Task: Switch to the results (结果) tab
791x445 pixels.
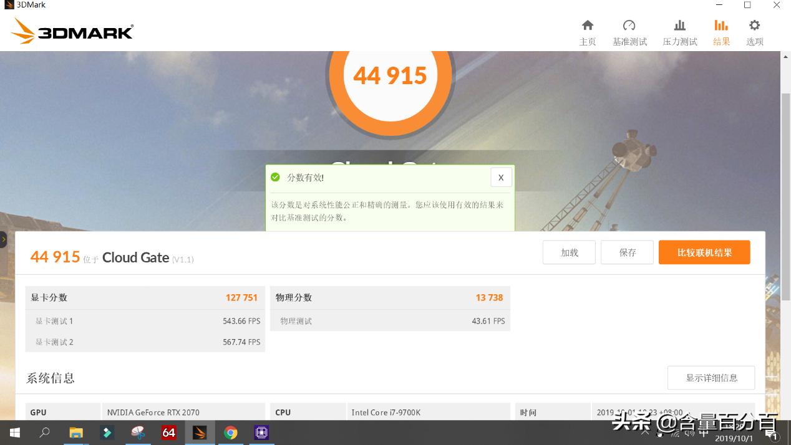Action: (721, 31)
